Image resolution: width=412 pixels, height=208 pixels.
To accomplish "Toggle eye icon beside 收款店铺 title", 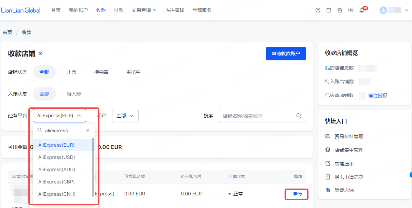I will 41,54.
